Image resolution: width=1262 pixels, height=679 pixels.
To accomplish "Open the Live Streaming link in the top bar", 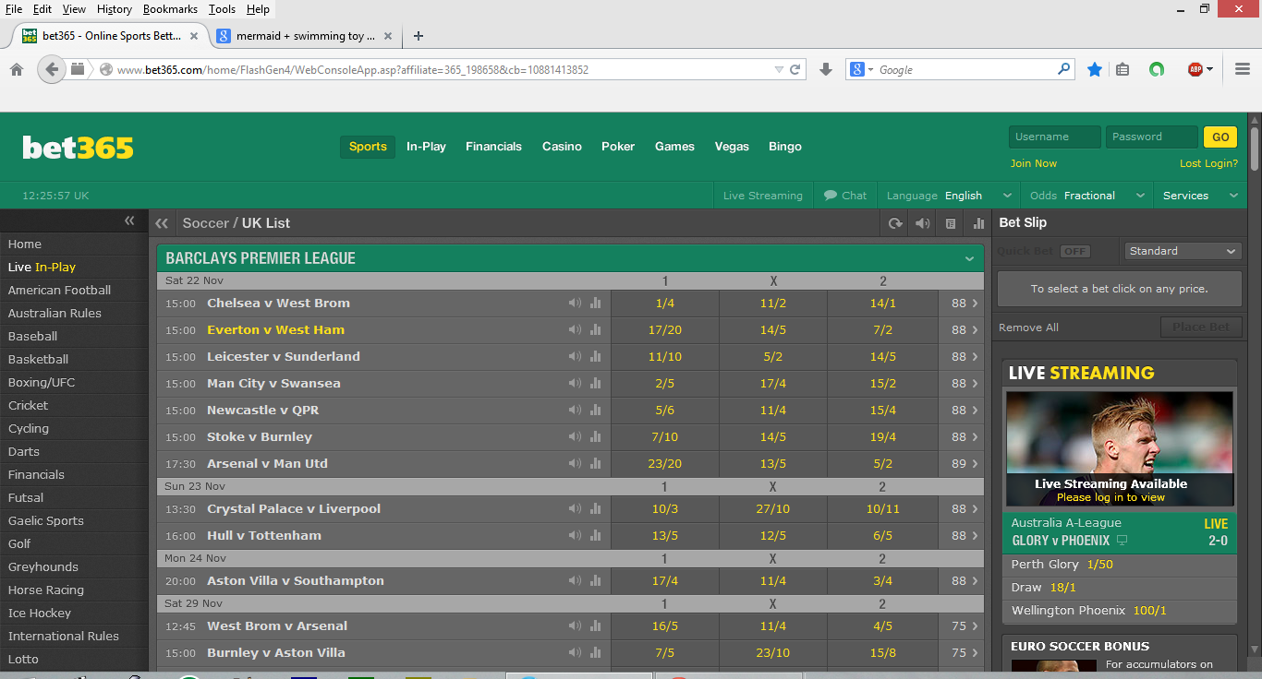I will tap(762, 196).
